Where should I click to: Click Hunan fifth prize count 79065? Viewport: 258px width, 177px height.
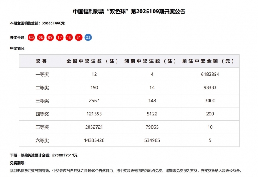pos(152,127)
